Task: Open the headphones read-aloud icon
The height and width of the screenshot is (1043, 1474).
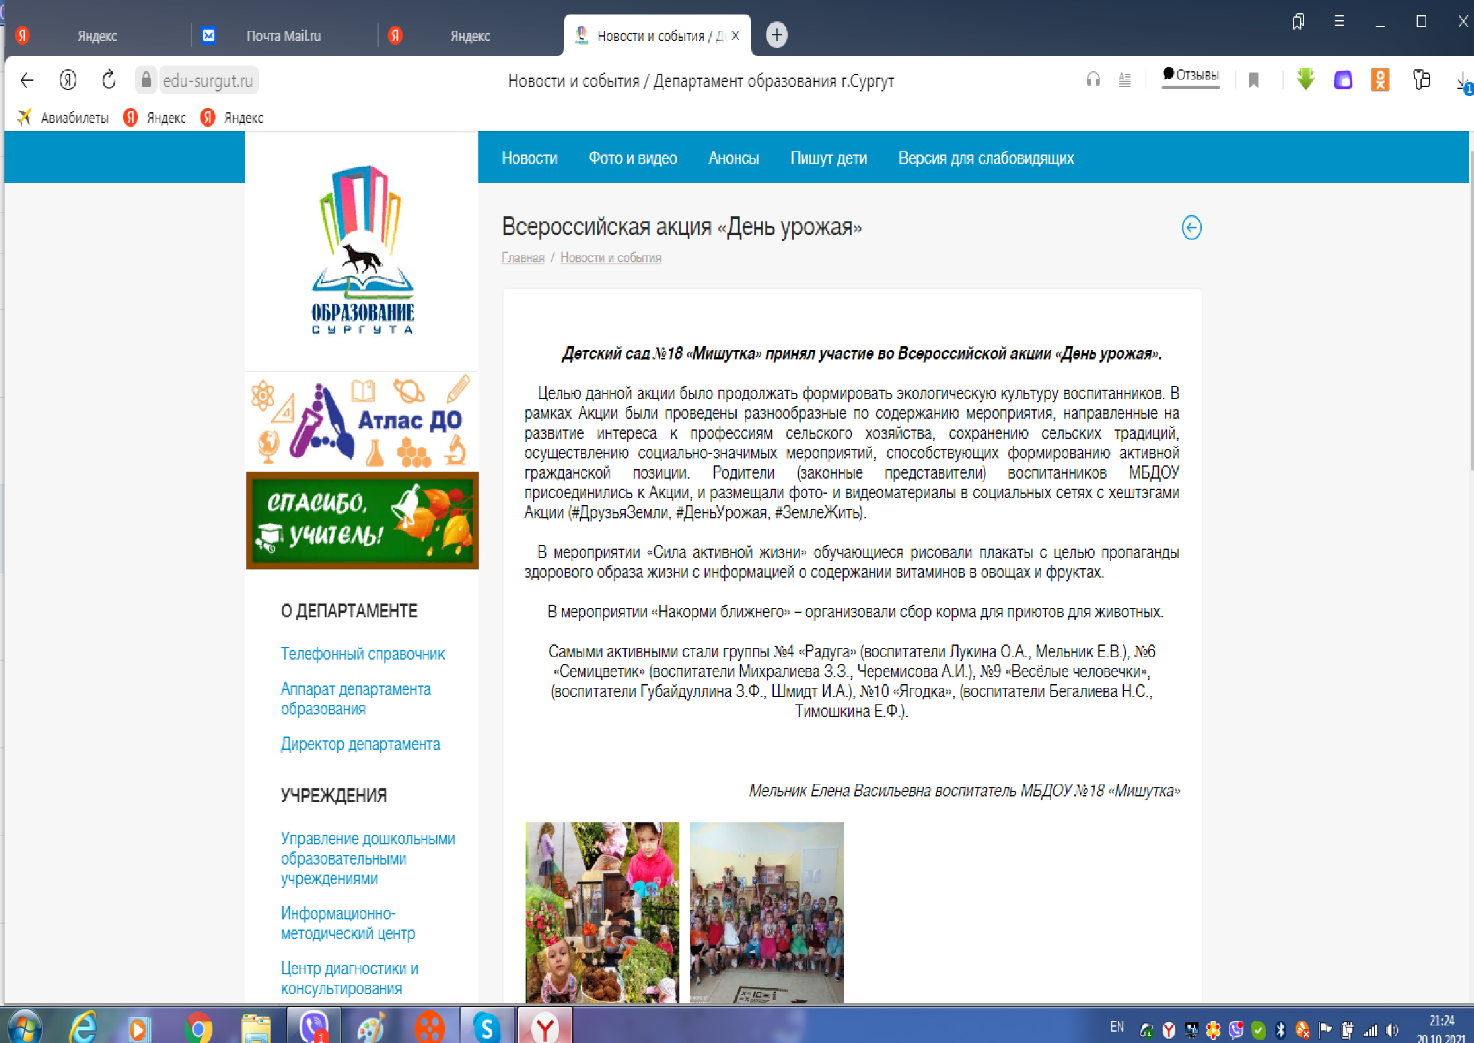Action: tap(1093, 79)
